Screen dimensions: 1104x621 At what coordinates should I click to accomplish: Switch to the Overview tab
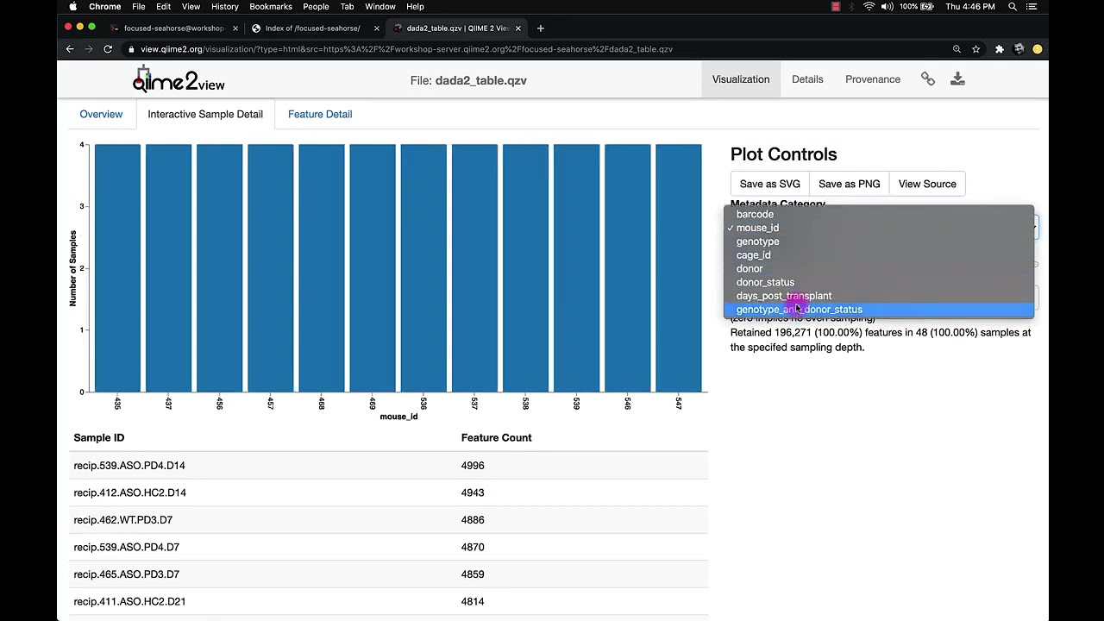click(x=101, y=114)
